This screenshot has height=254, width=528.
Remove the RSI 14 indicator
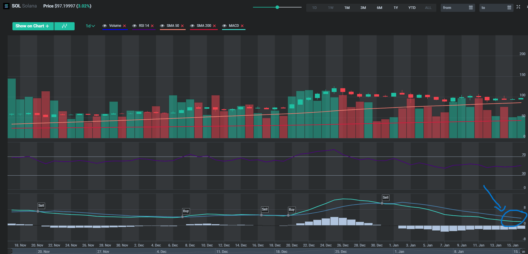coord(152,26)
